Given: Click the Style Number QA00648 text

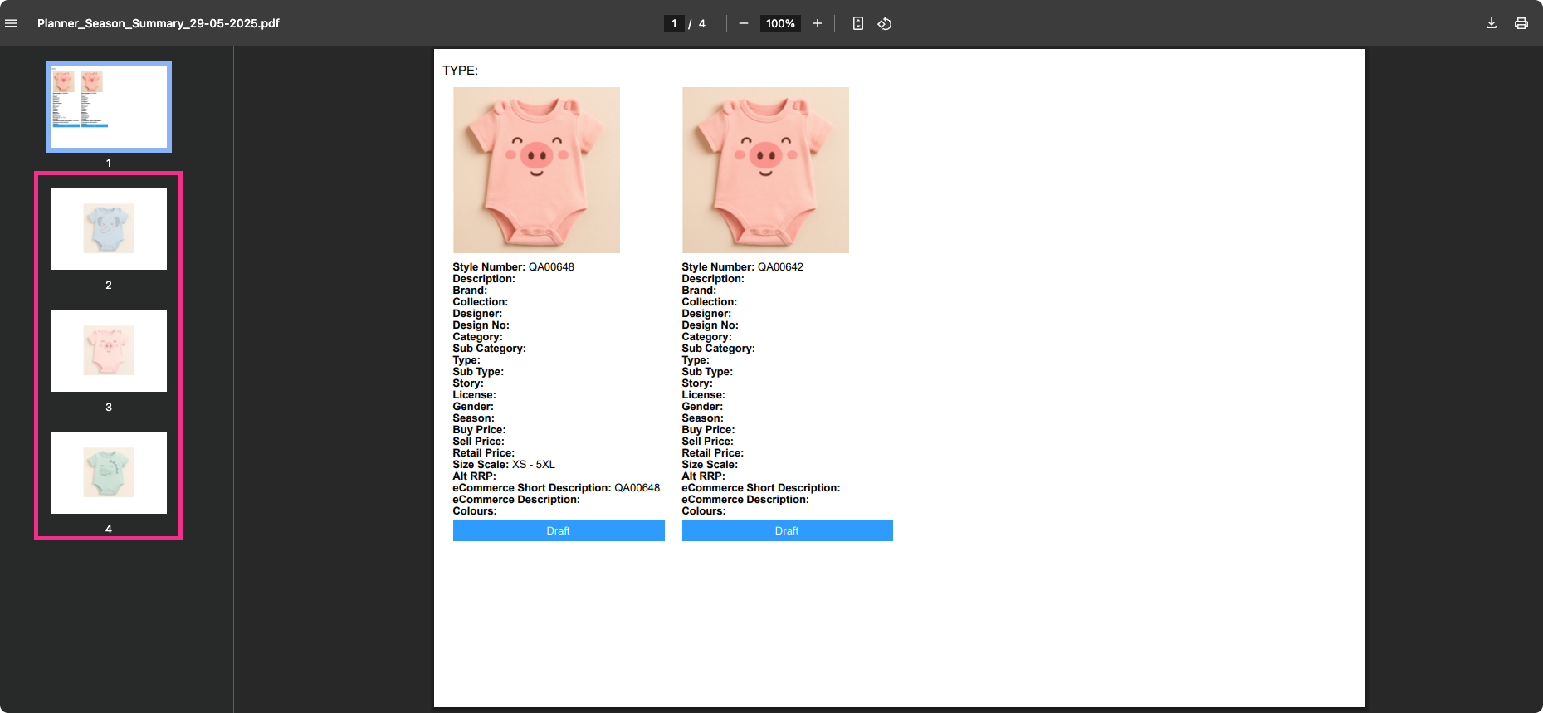Looking at the screenshot, I should click(x=513, y=267).
